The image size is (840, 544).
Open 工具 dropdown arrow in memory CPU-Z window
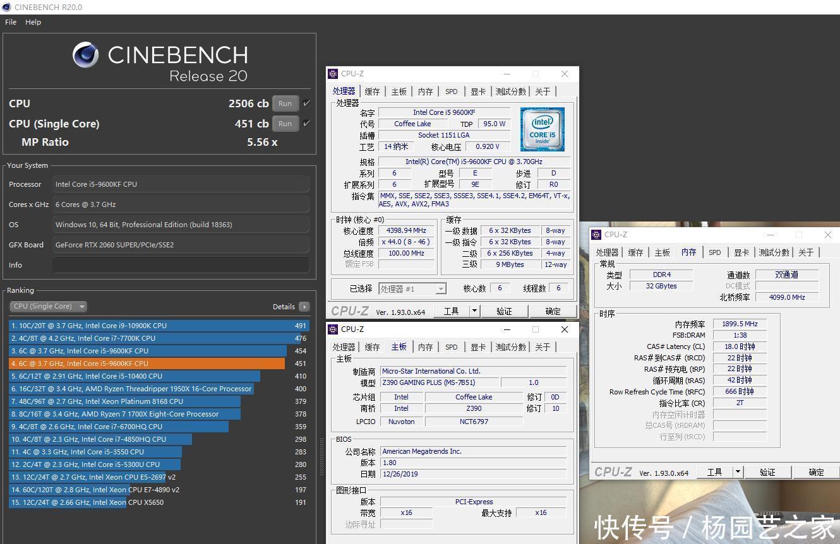click(738, 472)
